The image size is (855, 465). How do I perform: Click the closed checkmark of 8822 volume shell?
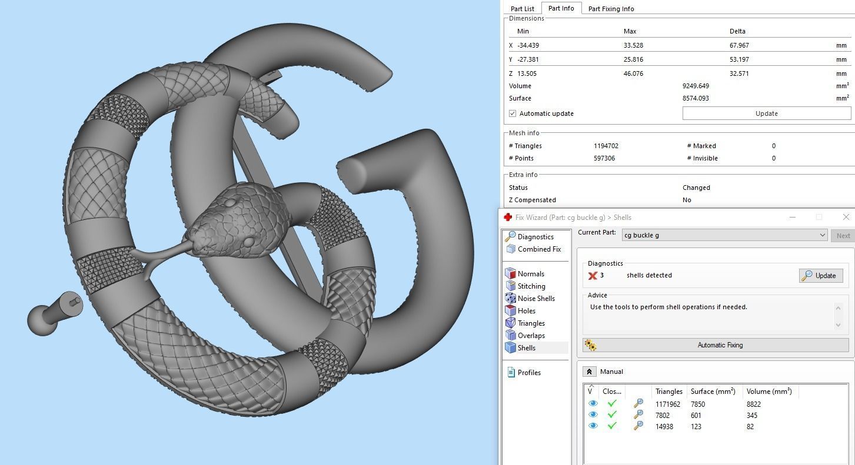(612, 404)
